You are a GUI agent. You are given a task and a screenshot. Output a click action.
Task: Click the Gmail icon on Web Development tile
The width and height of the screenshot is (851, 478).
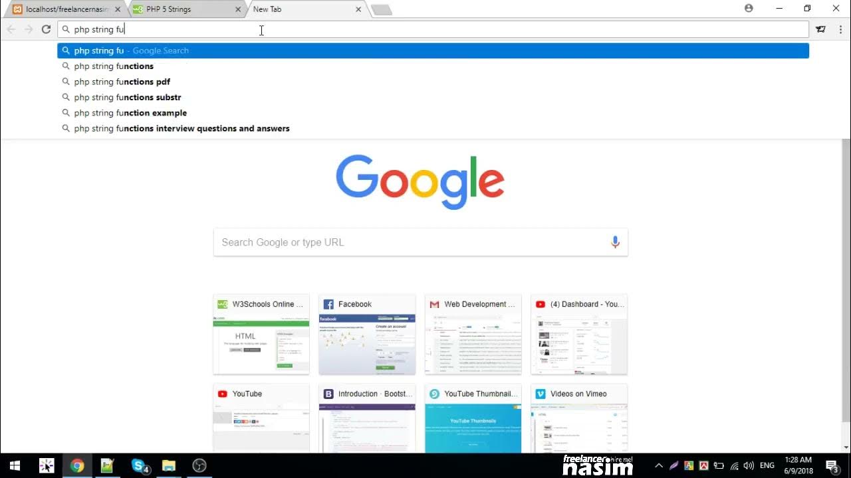[x=434, y=304]
